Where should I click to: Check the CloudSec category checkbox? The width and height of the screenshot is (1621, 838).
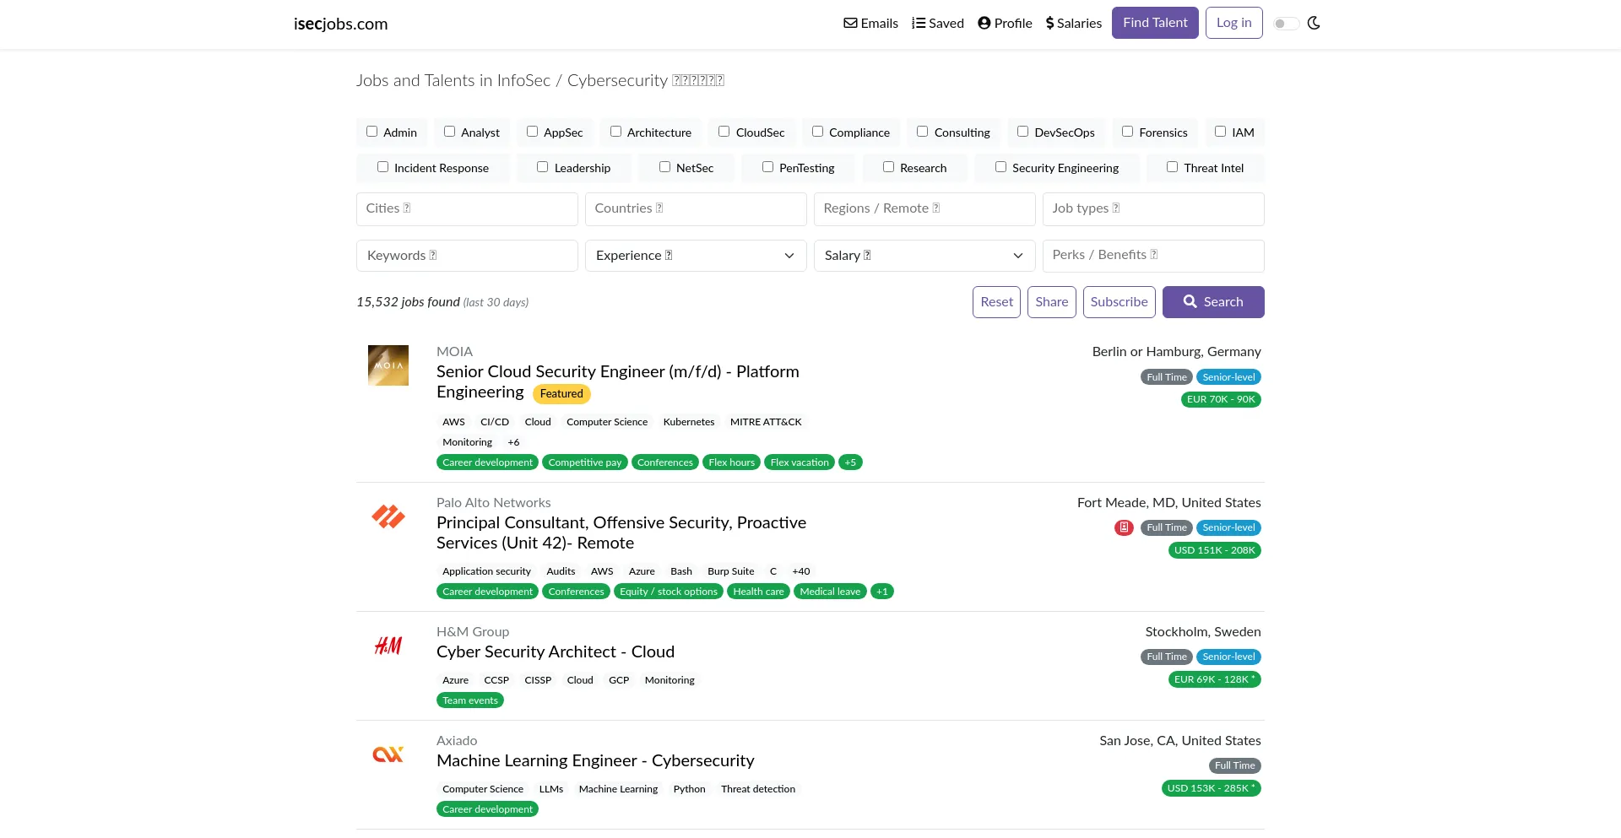724,132
